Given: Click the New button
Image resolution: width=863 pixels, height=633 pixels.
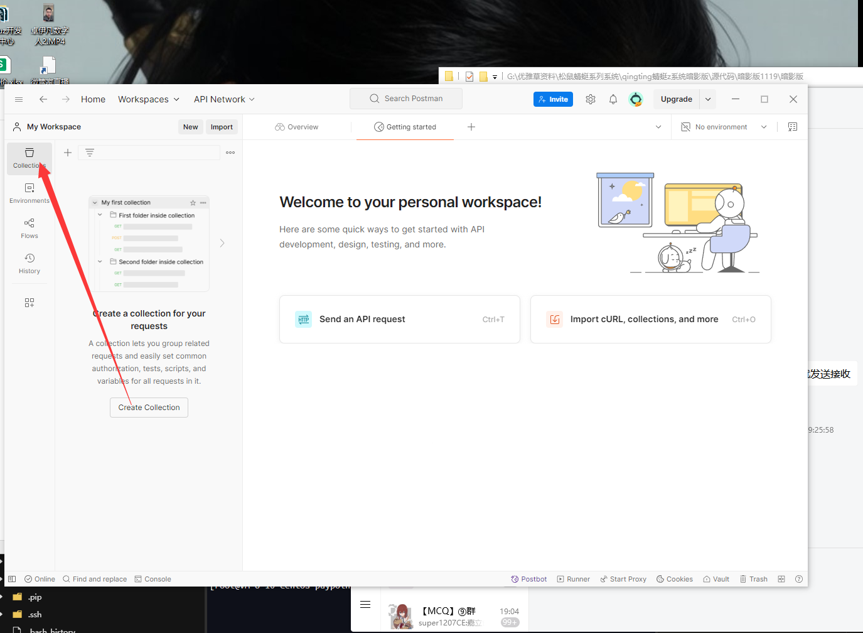Looking at the screenshot, I should pos(191,127).
